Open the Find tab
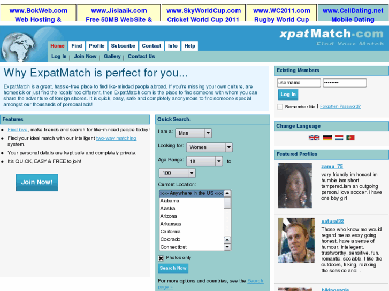 tap(77, 46)
